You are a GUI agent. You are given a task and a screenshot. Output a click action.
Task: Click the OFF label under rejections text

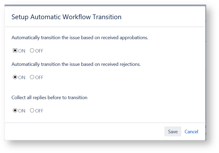(39, 78)
